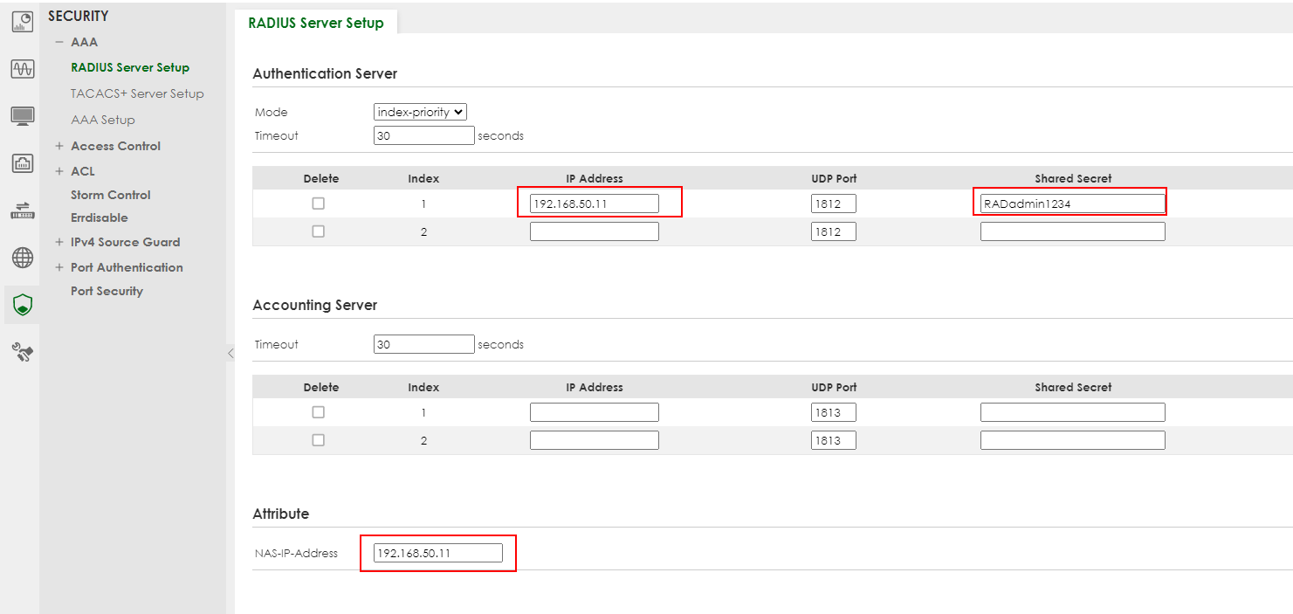Open the globe networking icon
The height and width of the screenshot is (614, 1293).
tap(22, 258)
